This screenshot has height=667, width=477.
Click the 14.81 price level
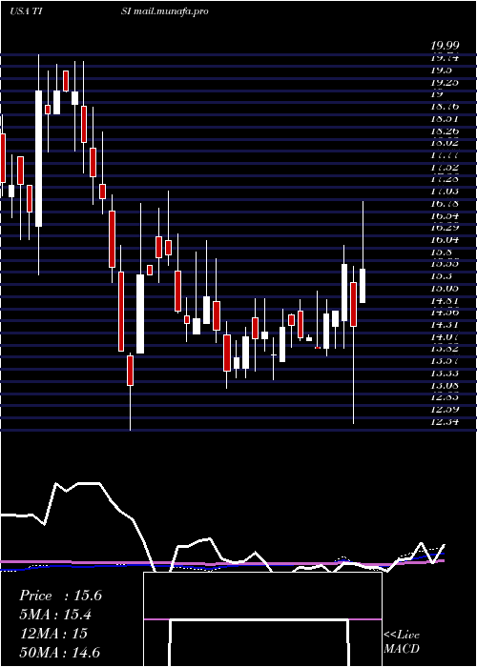(x=444, y=300)
